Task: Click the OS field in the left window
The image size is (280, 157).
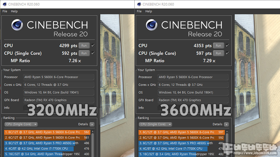Action: coord(58,92)
